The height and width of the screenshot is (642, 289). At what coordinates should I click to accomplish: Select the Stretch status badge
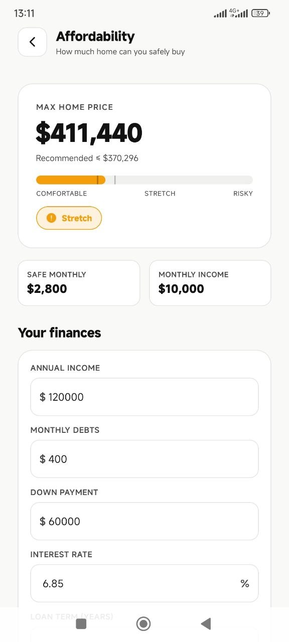pyautogui.click(x=69, y=218)
